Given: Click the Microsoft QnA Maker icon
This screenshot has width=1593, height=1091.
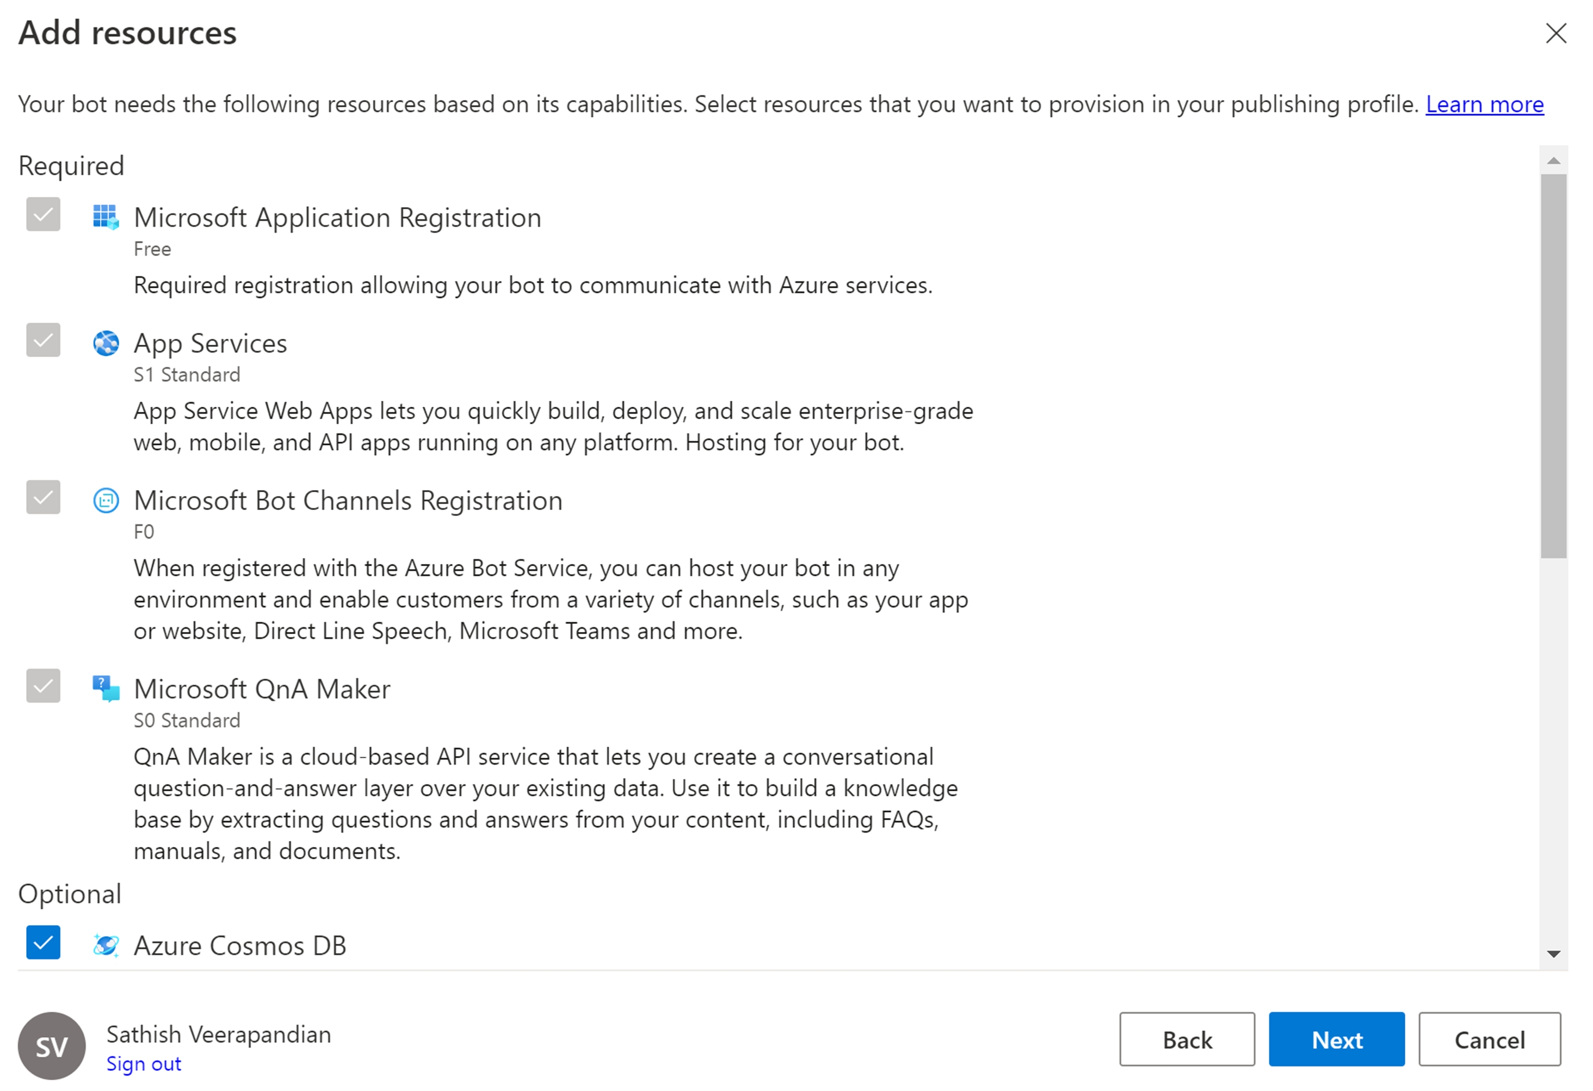Looking at the screenshot, I should pos(106,688).
